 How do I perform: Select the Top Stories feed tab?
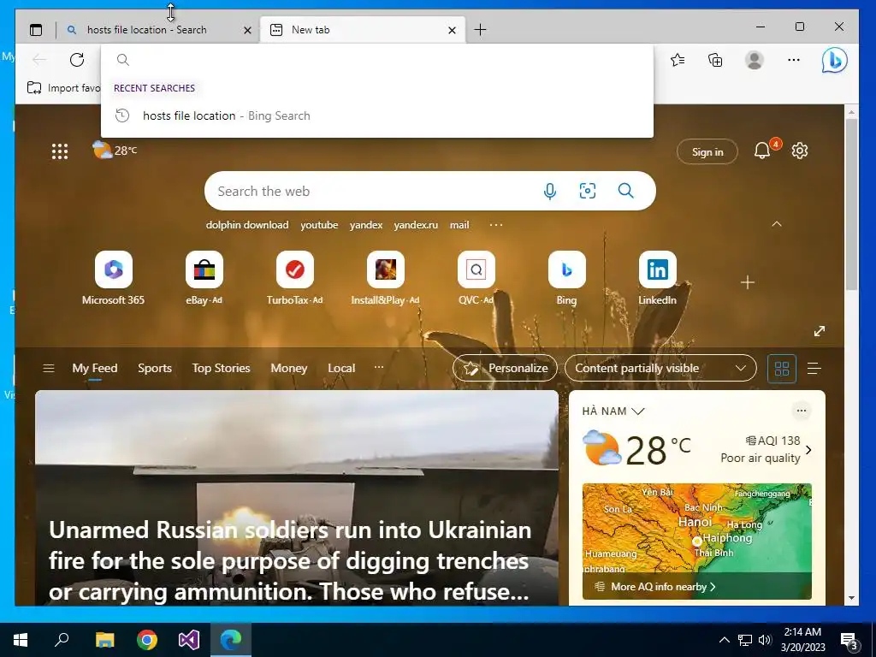click(x=222, y=368)
